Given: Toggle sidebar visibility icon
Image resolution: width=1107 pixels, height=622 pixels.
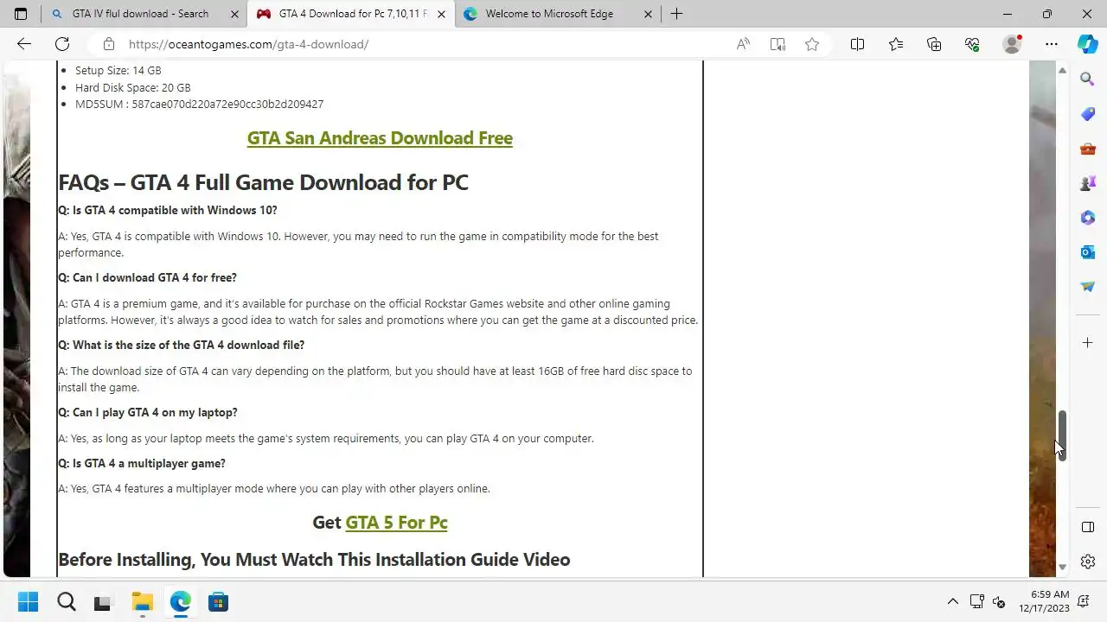Looking at the screenshot, I should (x=1088, y=527).
